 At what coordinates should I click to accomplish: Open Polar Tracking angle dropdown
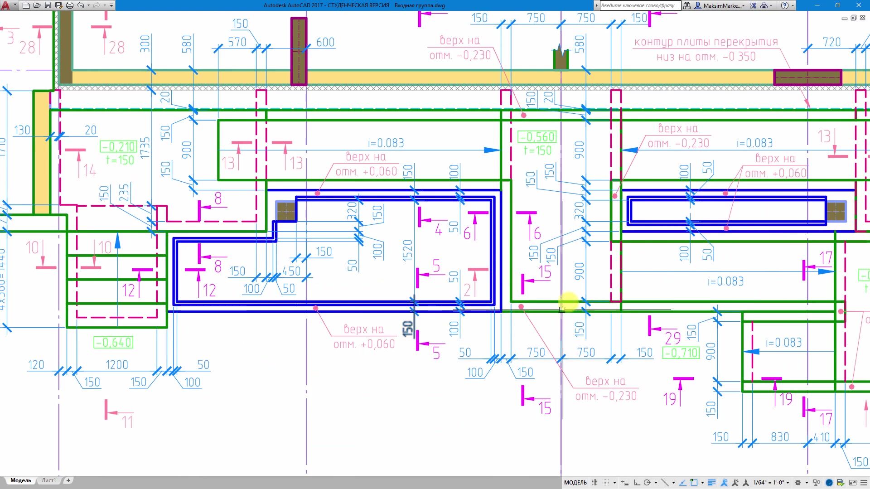pos(656,483)
